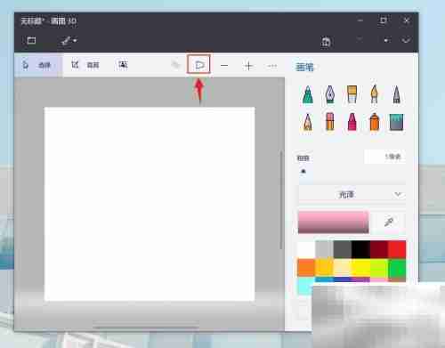
Task: Select the Watercolor brush
Action: [x=375, y=94]
